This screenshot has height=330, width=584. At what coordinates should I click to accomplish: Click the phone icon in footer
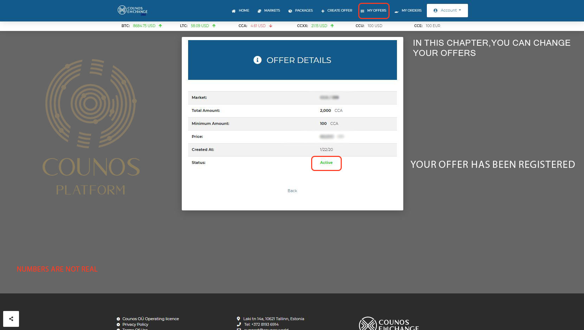pos(239,324)
